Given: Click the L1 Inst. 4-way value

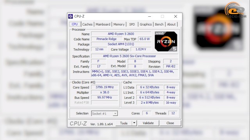Looking at the screenshot, I should pos(171,92).
